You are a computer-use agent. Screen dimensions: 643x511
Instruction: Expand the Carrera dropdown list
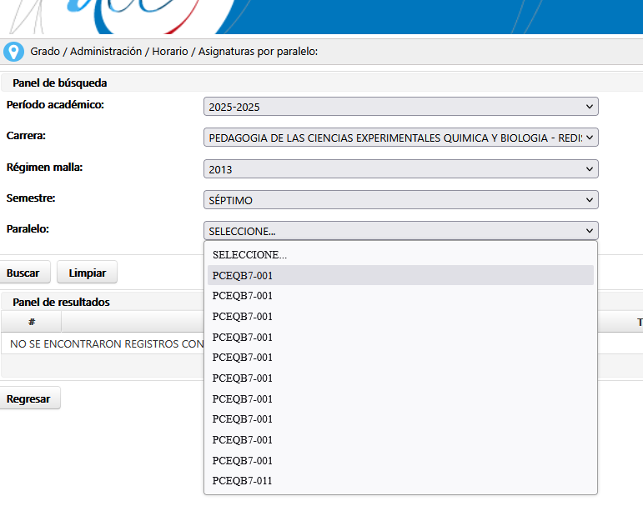click(400, 138)
